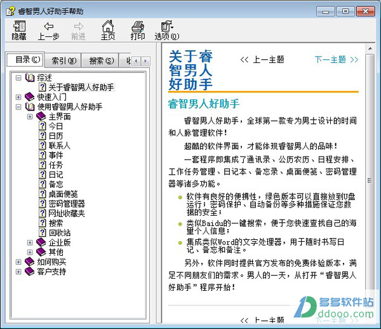381x329 pixels.
Task: Click the content scrollbar up arrow
Action: 370,49
